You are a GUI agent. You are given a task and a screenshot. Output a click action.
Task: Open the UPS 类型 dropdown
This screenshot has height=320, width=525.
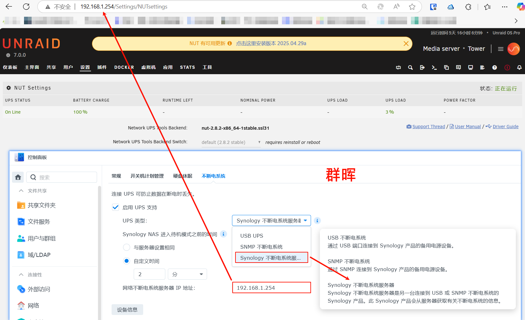pyautogui.click(x=271, y=221)
